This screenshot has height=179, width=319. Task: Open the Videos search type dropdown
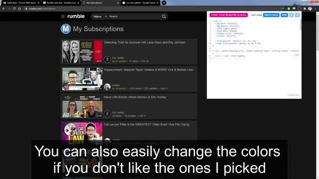pyautogui.click(x=100, y=16)
